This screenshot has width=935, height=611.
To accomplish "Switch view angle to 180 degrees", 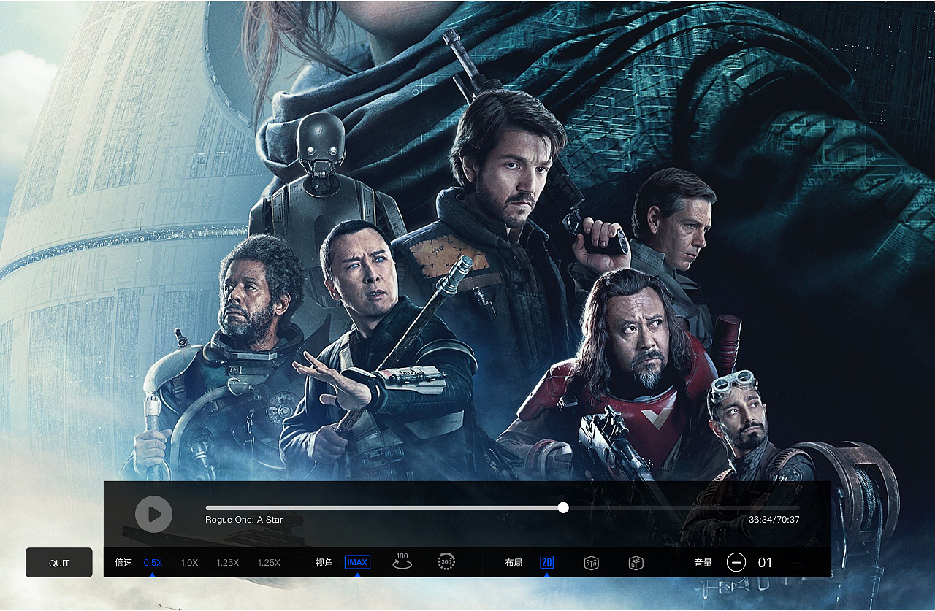I will (x=402, y=561).
